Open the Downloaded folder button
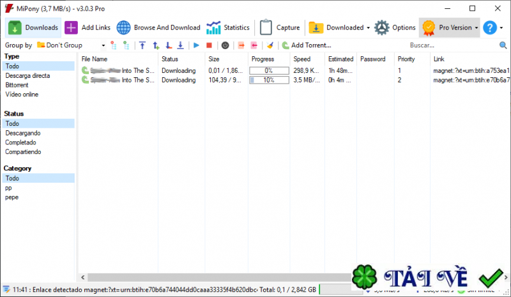The width and height of the screenshot is (511, 297). tap(336, 27)
